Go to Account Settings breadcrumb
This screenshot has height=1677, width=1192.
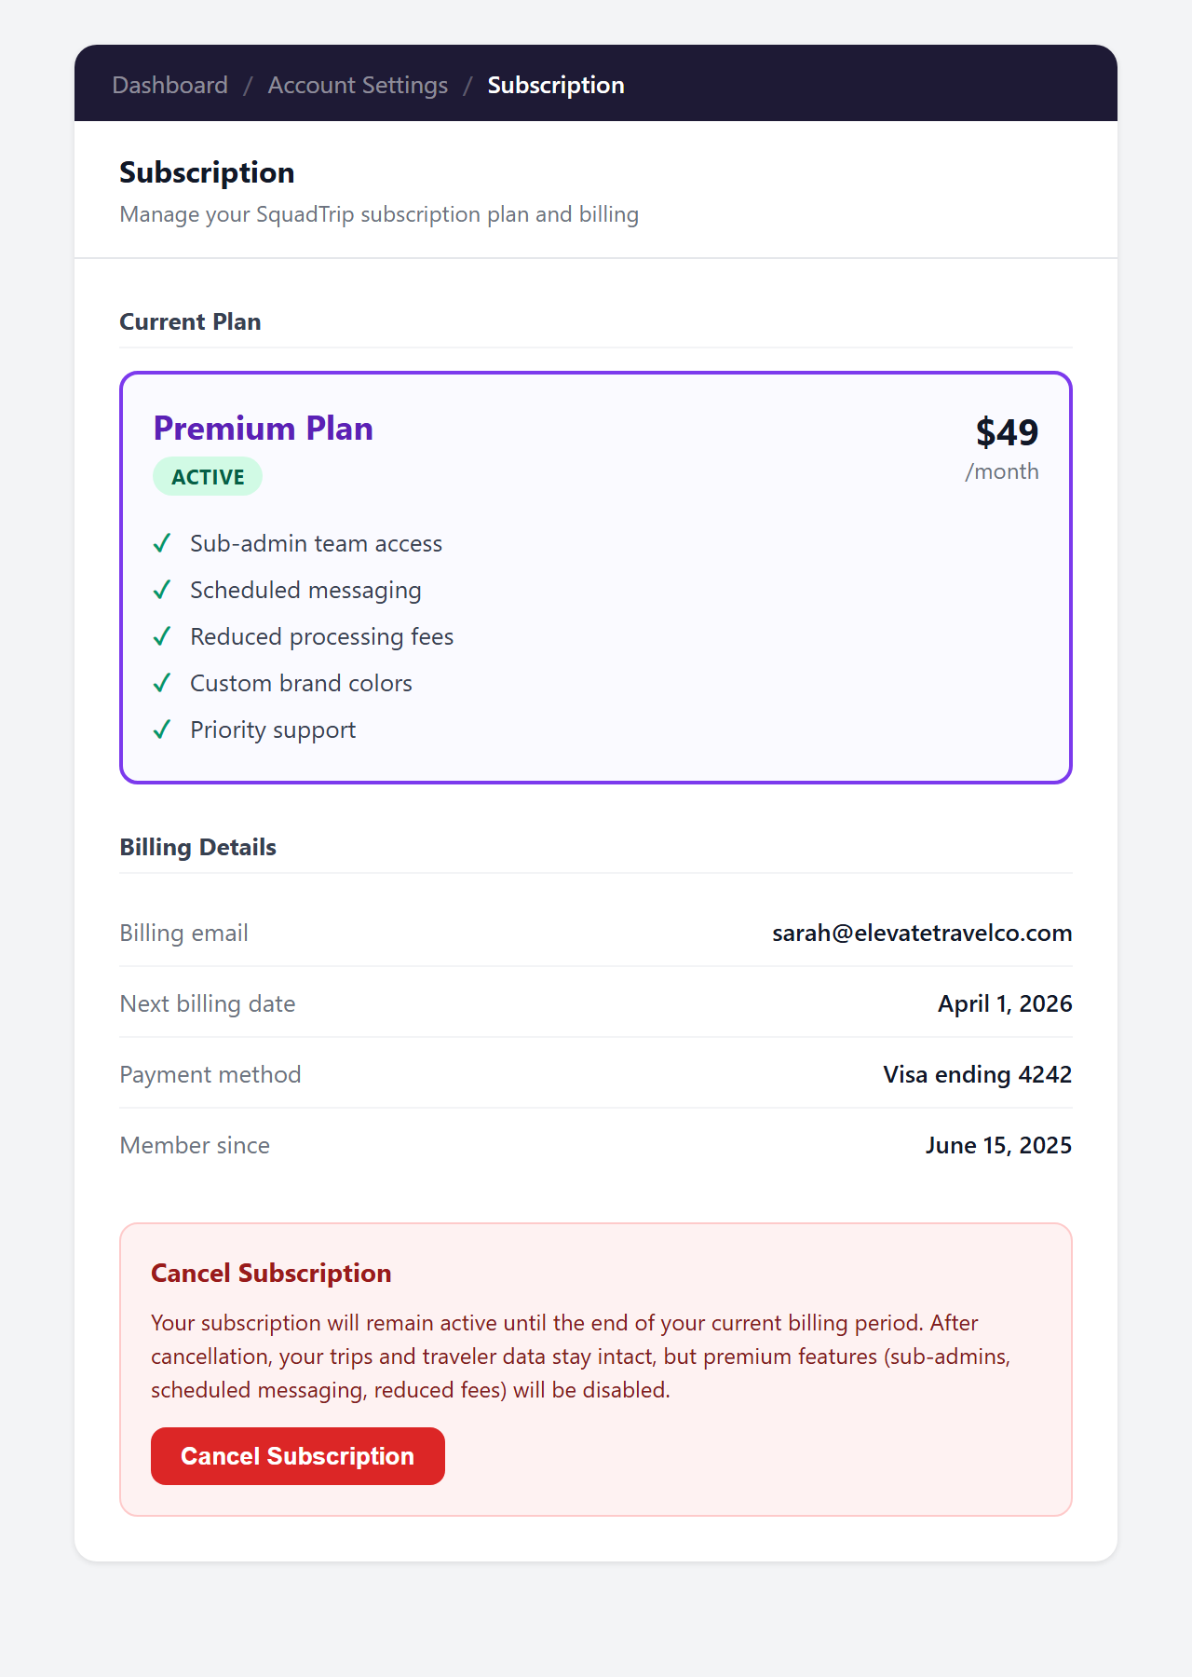pyautogui.click(x=358, y=85)
